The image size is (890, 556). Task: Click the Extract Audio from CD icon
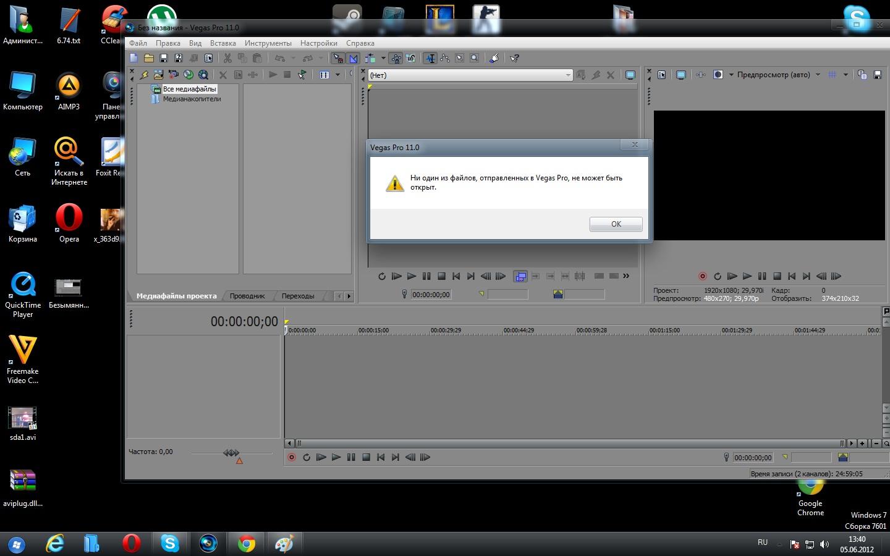point(189,75)
